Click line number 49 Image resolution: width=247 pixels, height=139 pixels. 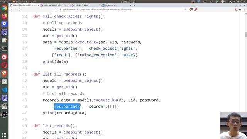tap(25, 126)
